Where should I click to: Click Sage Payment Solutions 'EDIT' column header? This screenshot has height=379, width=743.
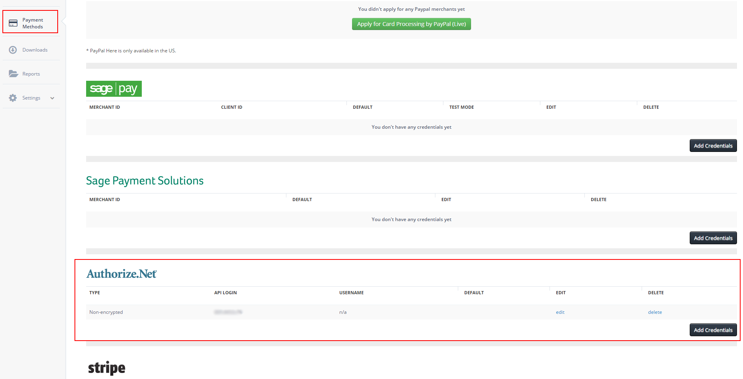point(446,199)
